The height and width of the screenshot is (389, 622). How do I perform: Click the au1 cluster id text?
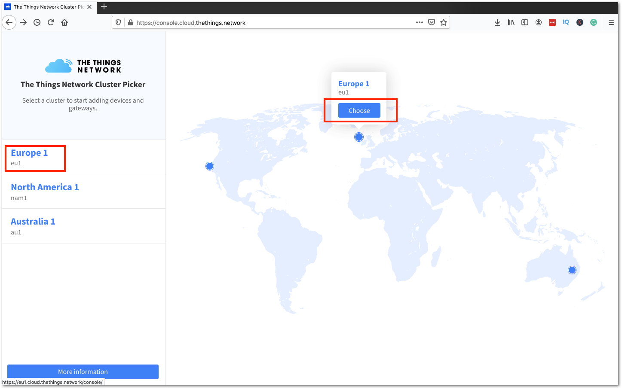[x=16, y=232]
